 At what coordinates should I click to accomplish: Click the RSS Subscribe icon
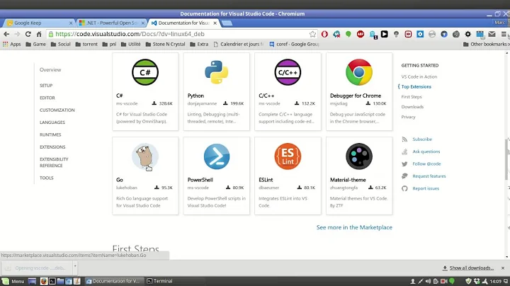coord(404,139)
